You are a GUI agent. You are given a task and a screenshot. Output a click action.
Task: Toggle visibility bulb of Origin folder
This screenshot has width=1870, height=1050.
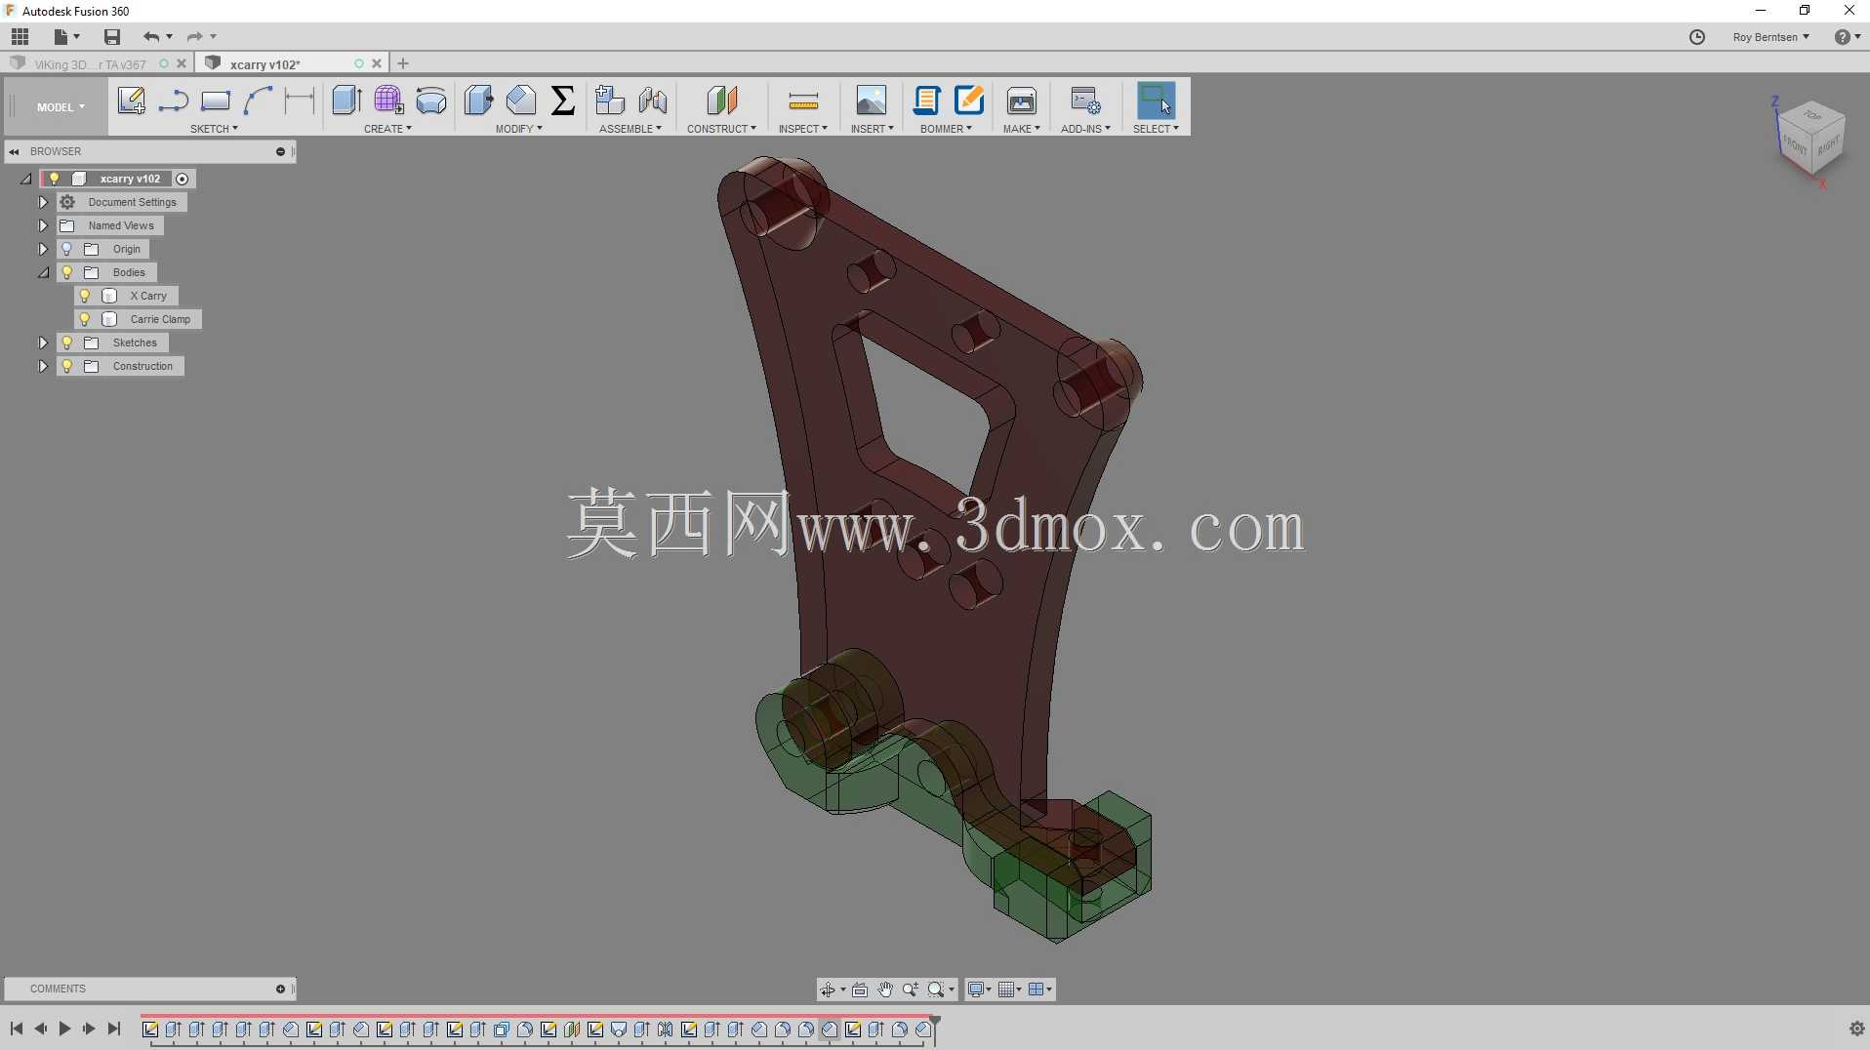click(67, 249)
